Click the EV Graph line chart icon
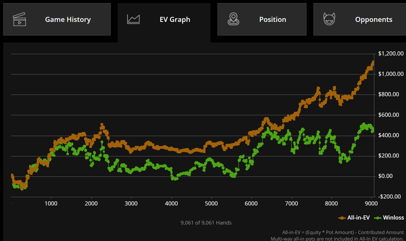406x241 pixels. click(133, 19)
